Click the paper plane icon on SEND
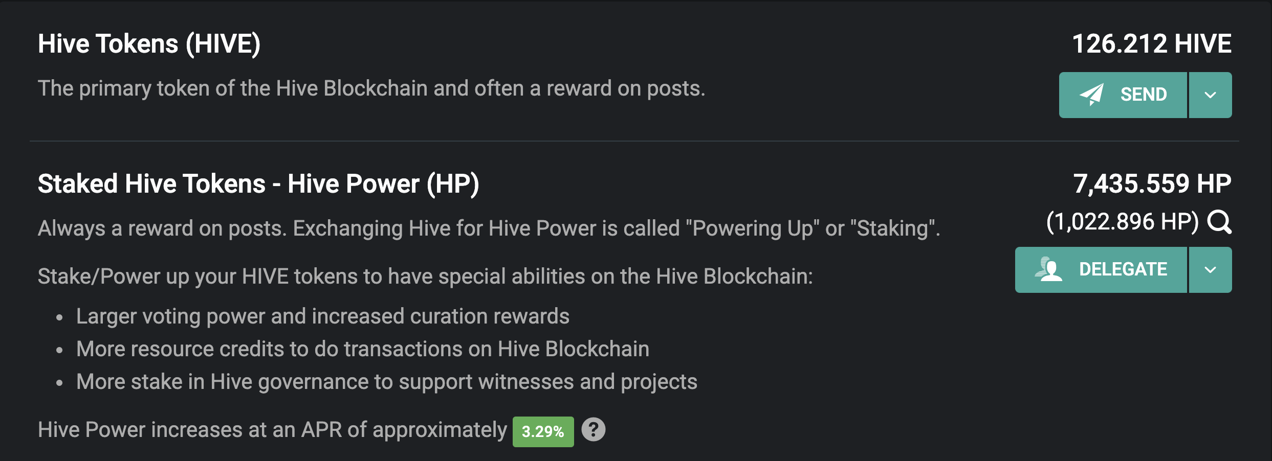Viewport: 1272px width, 461px height. pyautogui.click(x=1091, y=95)
